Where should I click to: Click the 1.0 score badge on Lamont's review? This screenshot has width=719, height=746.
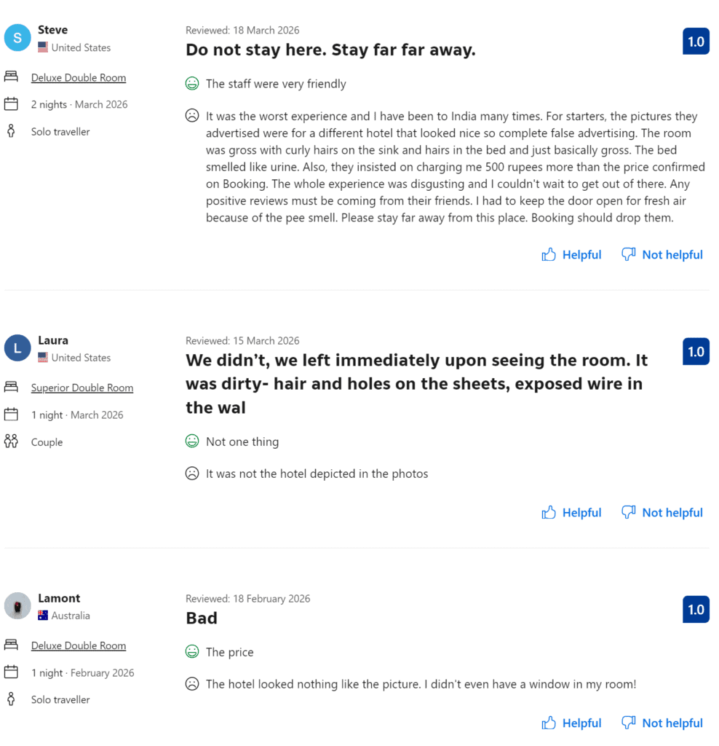click(696, 609)
